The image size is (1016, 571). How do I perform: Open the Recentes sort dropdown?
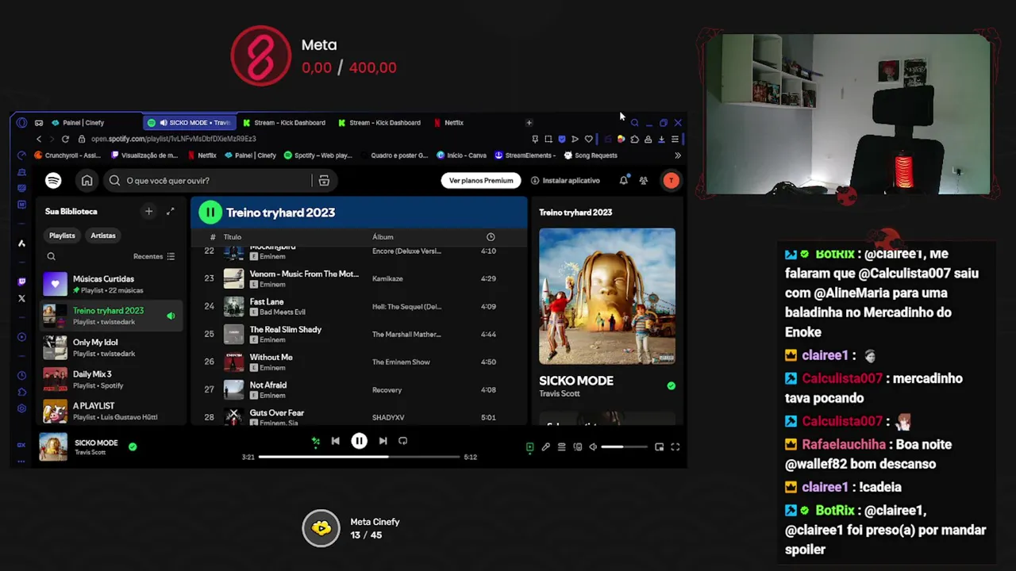tap(154, 256)
